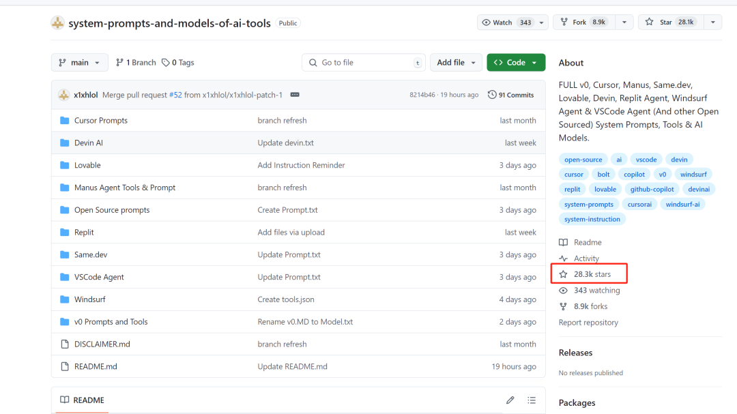Click the system-instruction topic tag

[592, 220]
